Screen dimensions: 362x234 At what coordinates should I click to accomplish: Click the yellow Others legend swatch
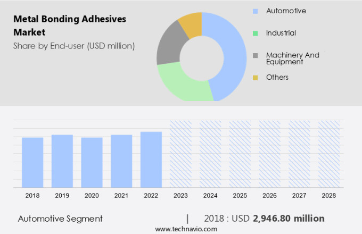pos(256,78)
